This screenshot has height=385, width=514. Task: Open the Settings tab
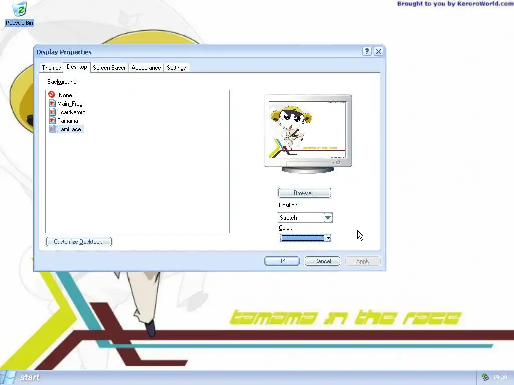[176, 68]
